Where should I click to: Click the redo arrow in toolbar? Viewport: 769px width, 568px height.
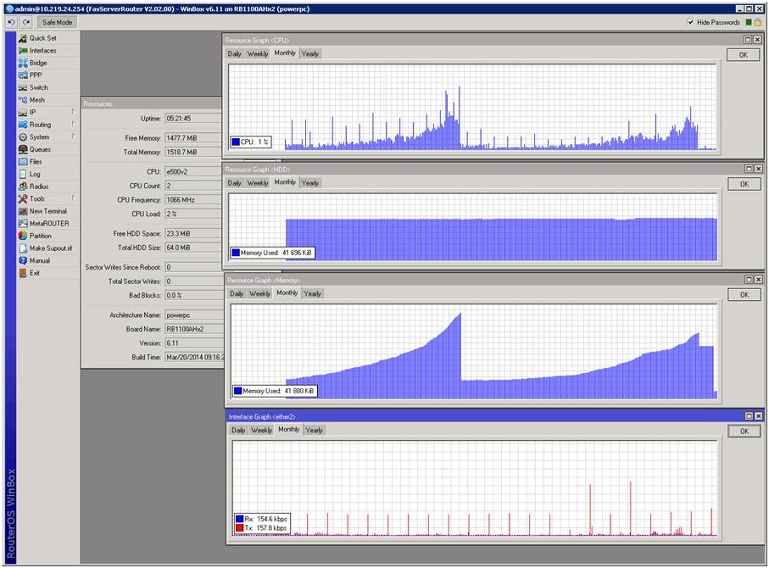(x=26, y=22)
